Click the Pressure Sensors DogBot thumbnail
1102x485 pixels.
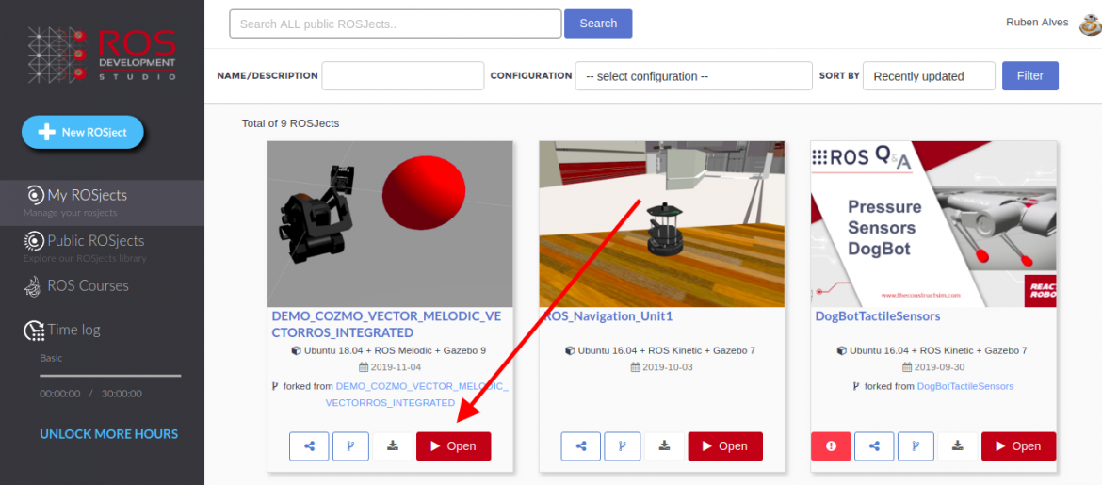click(x=933, y=223)
